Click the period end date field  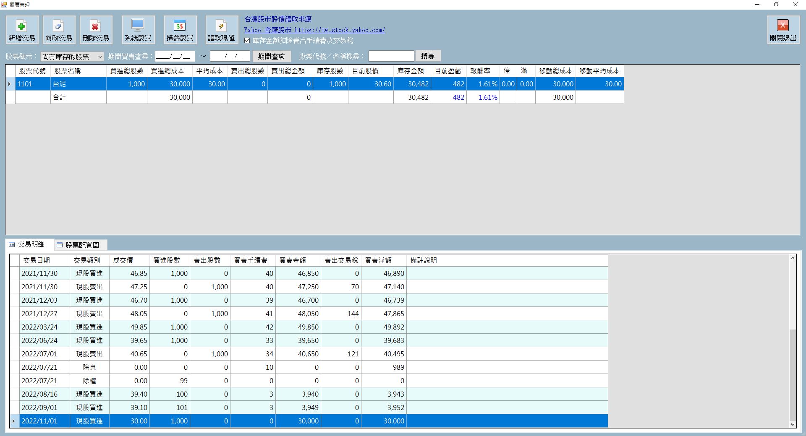point(230,56)
